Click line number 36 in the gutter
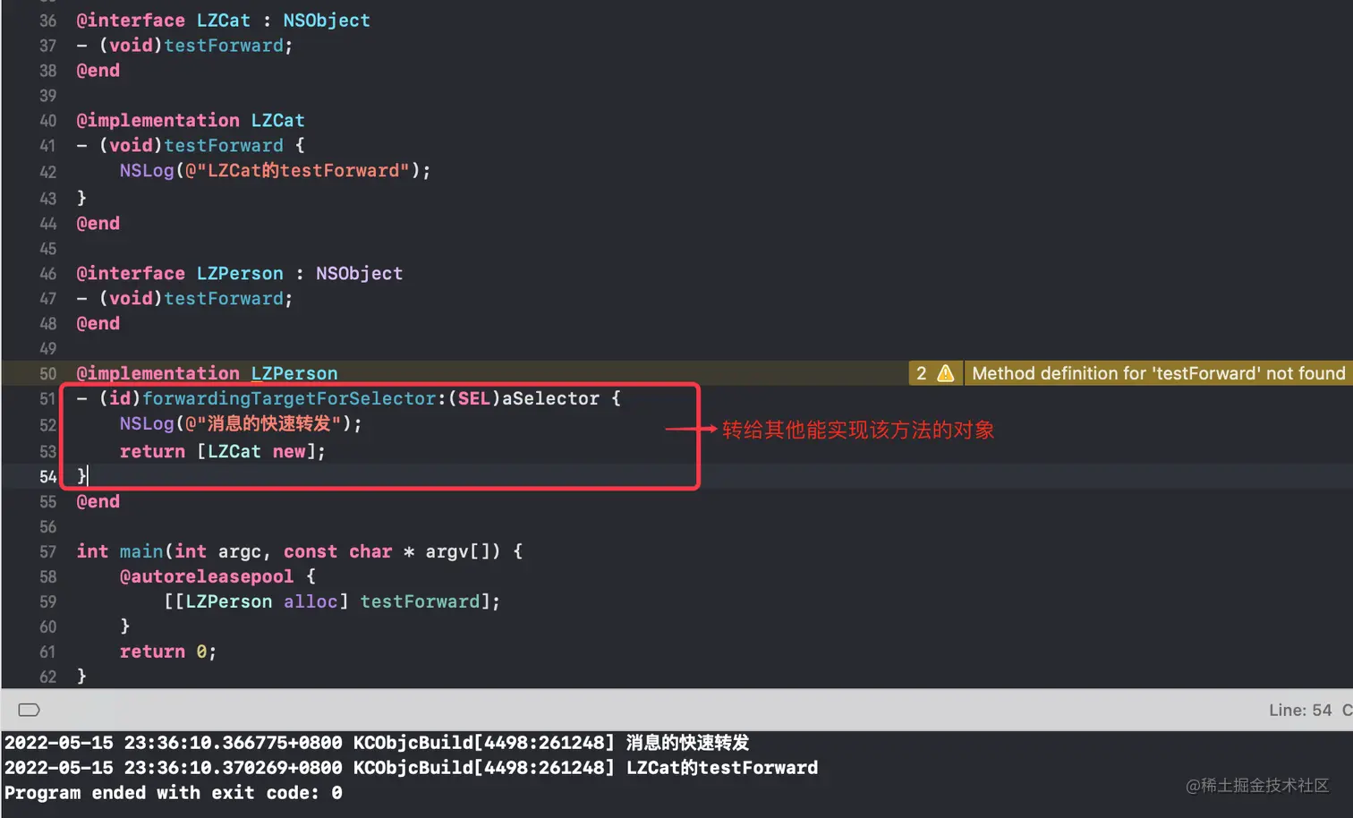Image resolution: width=1353 pixels, height=818 pixels. coord(47,21)
